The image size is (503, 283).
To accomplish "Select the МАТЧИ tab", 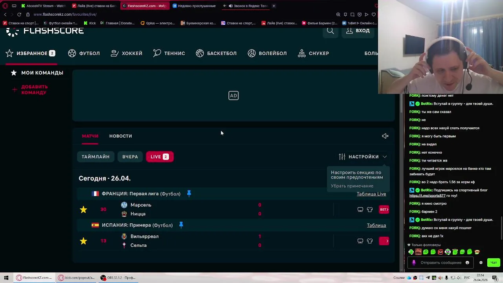I will tap(90, 136).
